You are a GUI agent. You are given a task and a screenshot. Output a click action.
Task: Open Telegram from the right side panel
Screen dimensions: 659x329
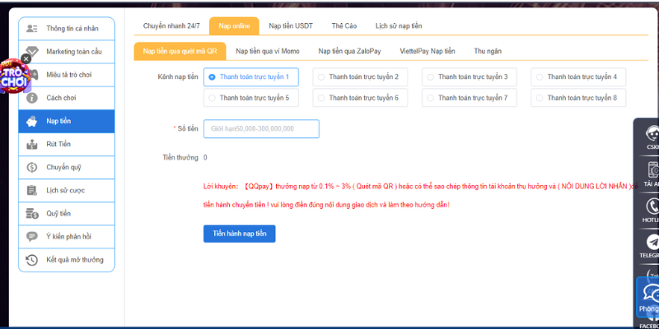[653, 242]
